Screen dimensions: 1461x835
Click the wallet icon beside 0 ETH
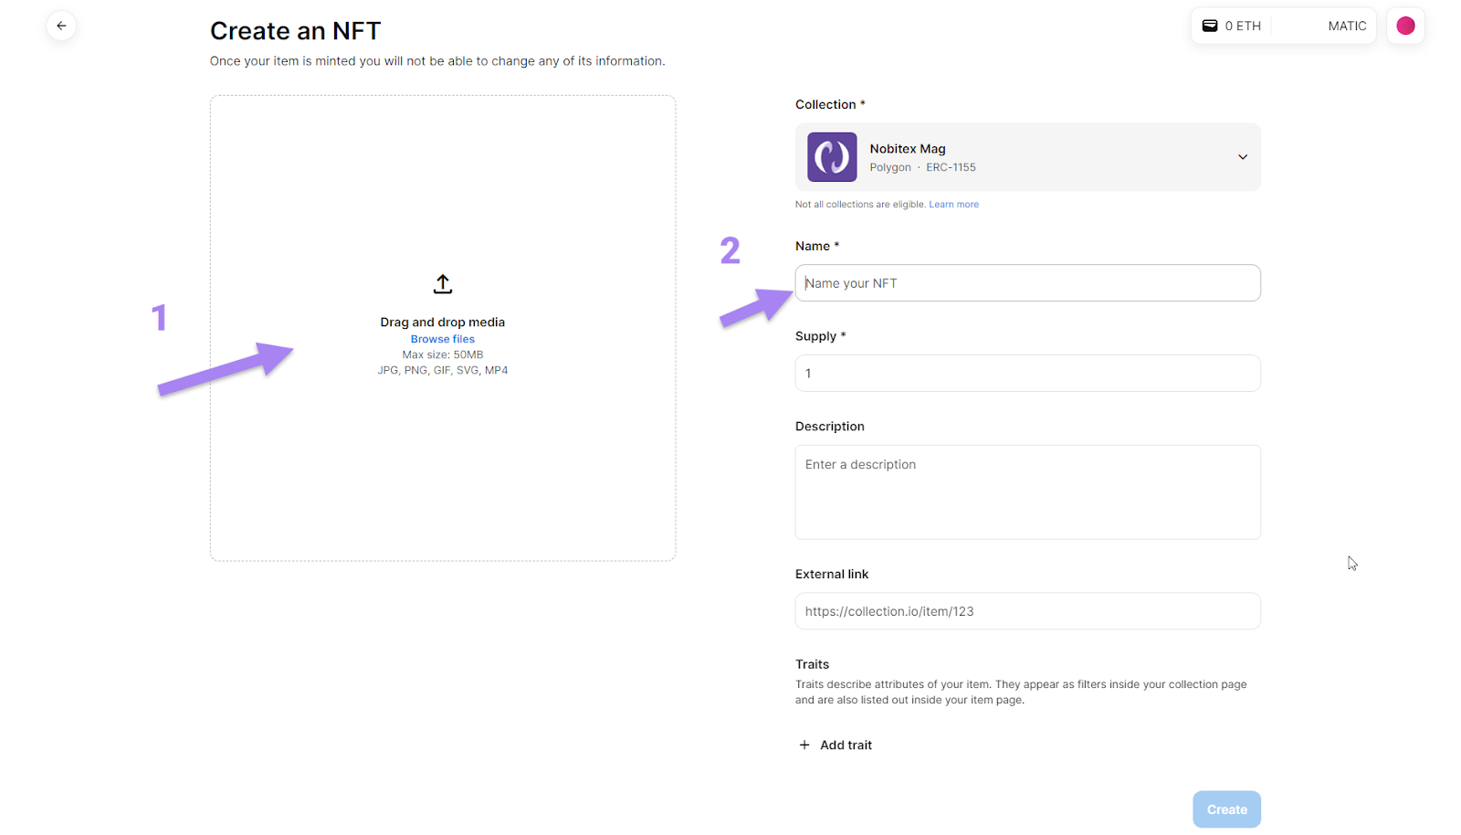pos(1209,26)
